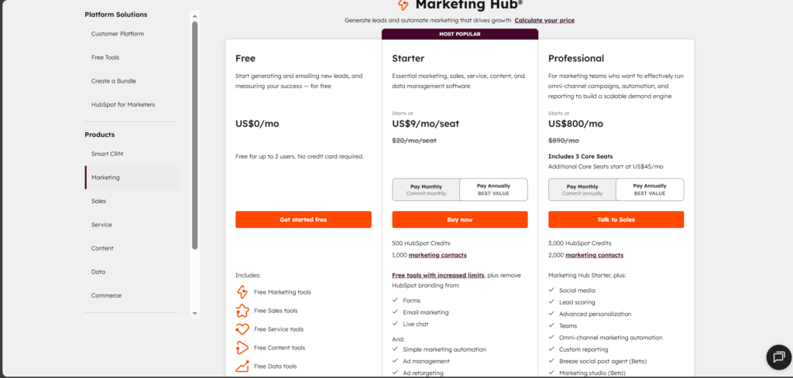Screen dimensions: 793x378
Task: Click the Free Sales tools icon
Action: [x=242, y=311]
